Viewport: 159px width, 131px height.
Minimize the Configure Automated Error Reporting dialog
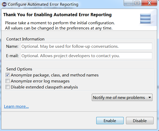click(x=128, y=3)
